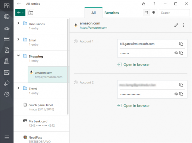Collapse the Shopping folder

point(18,56)
